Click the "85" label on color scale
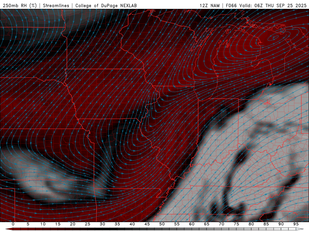Viewport: 309px width, 231px height. click(x=266, y=224)
